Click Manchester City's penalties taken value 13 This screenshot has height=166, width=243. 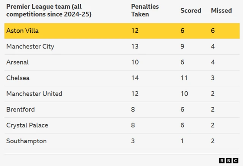click(x=135, y=47)
